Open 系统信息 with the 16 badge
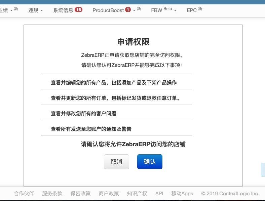 pyautogui.click(x=67, y=10)
